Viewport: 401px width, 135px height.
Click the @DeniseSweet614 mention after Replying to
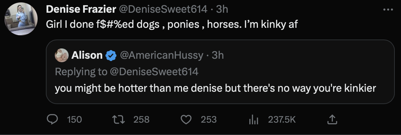154,71
